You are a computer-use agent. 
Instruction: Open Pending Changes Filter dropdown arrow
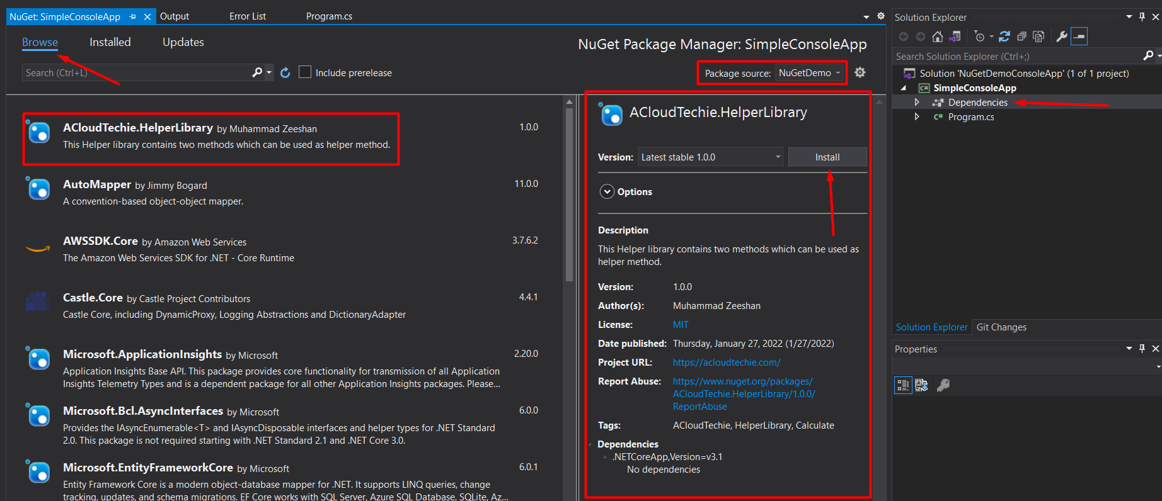click(x=991, y=37)
